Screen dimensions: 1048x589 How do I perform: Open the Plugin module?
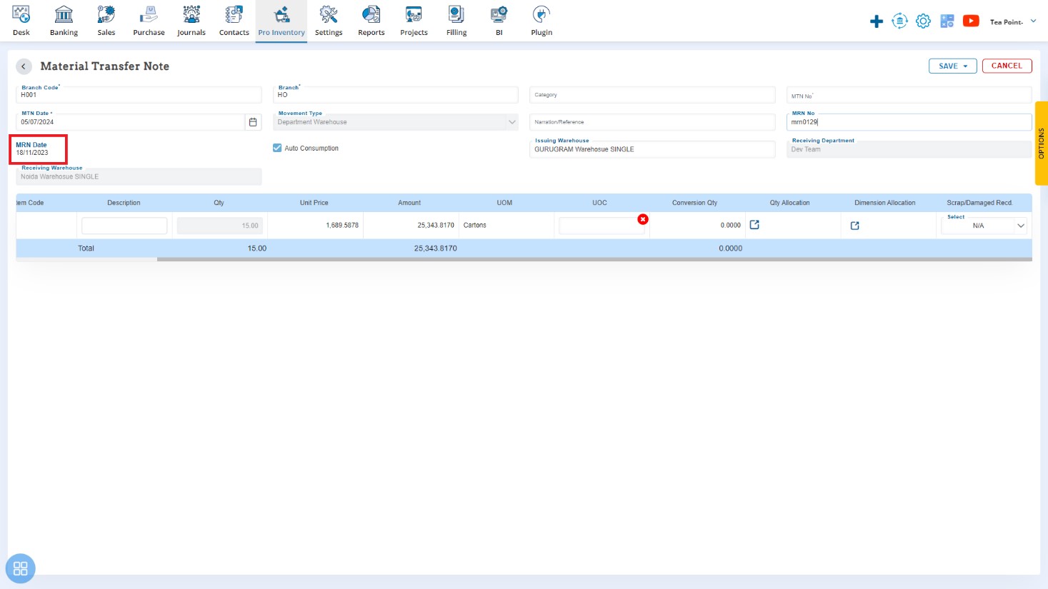542,21
